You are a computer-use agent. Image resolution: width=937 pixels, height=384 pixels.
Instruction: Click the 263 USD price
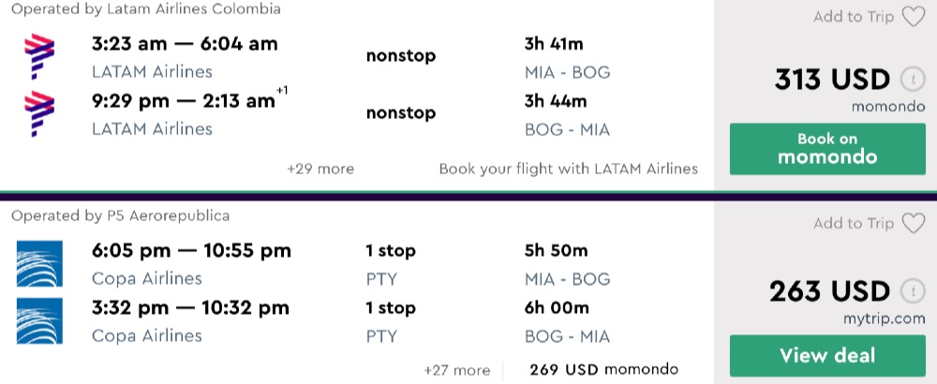click(829, 290)
